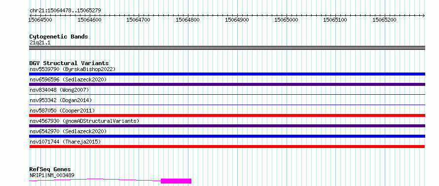Click the blue nsv6542970 Sedlazeck2020 variant bar
This screenshot has width=439, height=186.
pos(227,136)
